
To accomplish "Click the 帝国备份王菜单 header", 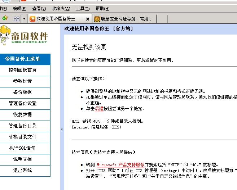I will pyautogui.click(x=25, y=59).
